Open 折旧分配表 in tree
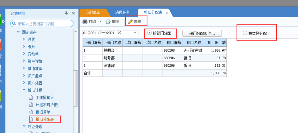 45,120
